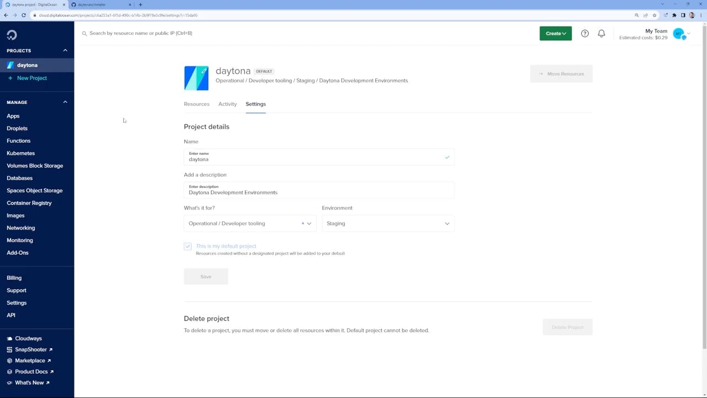Click the daytona project logo image
This screenshot has height=398, width=707.
(x=196, y=78)
